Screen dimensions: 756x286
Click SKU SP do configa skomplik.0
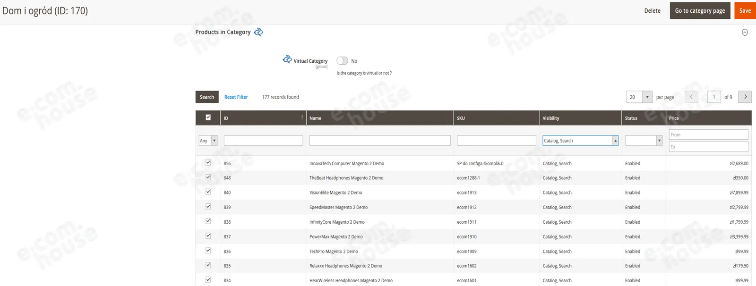[480, 163]
